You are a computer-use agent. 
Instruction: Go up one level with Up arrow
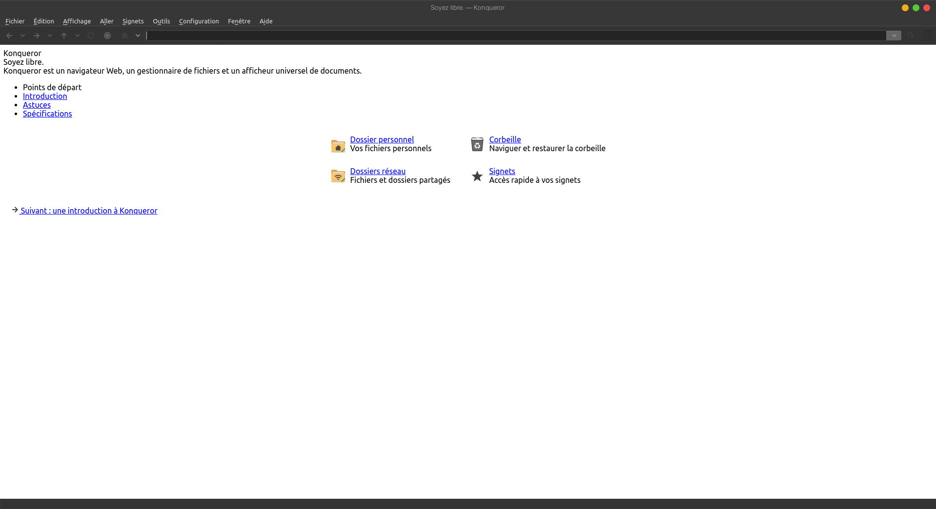64,36
